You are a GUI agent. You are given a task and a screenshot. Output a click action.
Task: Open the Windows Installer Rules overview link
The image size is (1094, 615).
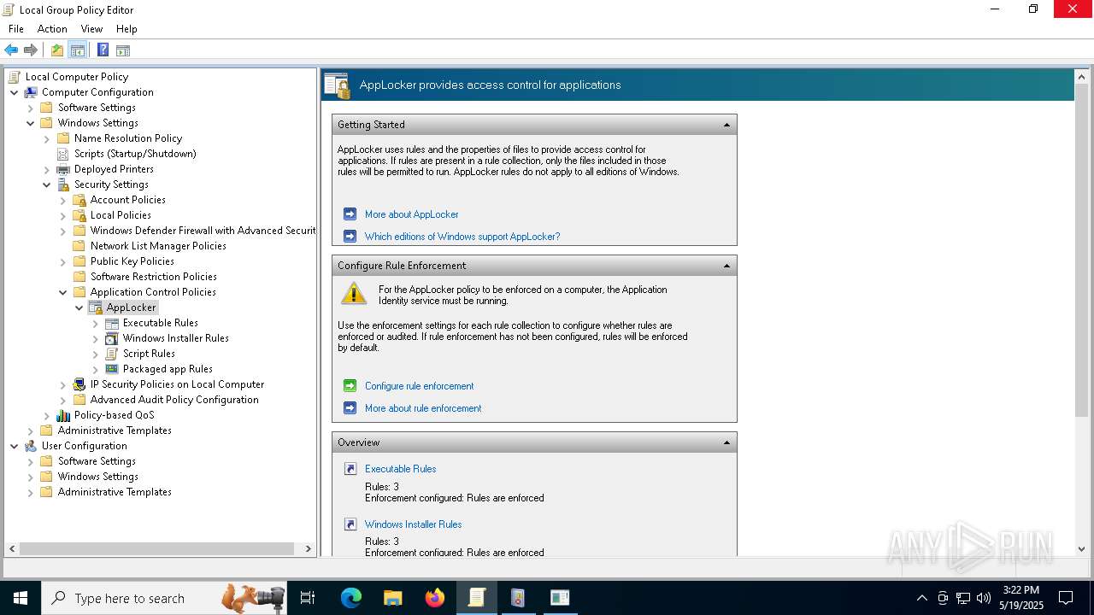(x=413, y=524)
